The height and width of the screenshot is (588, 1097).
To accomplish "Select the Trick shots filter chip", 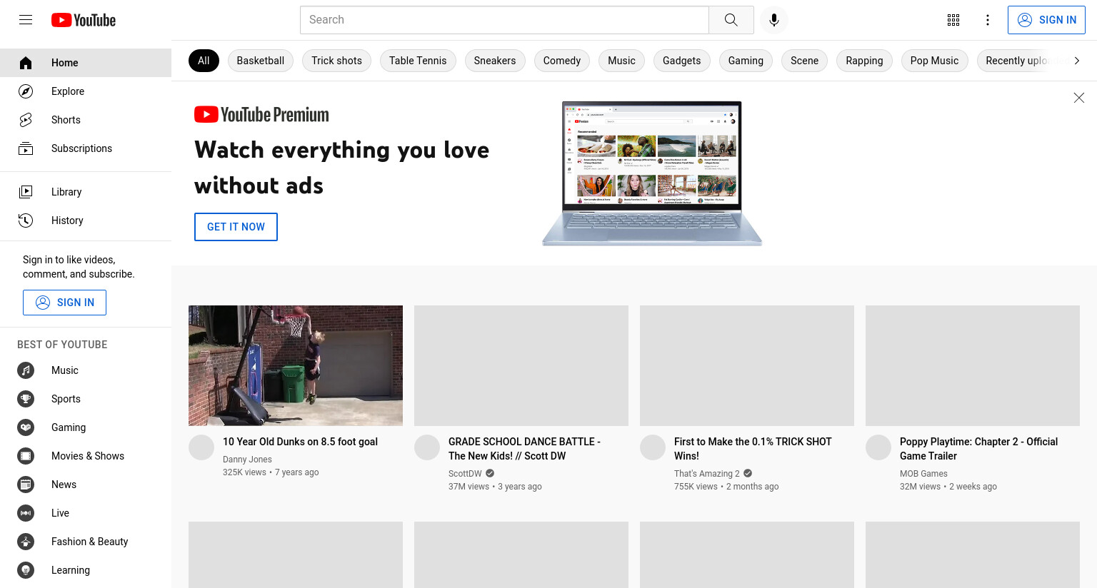I will click(336, 61).
